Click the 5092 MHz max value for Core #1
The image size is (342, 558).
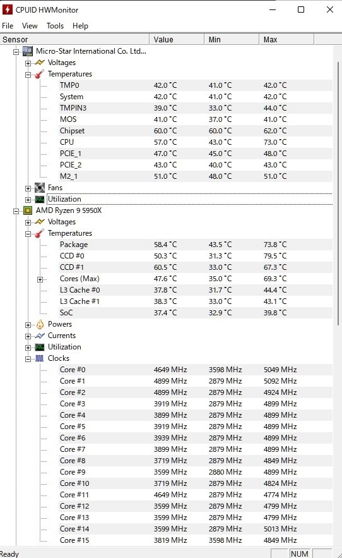280,381
